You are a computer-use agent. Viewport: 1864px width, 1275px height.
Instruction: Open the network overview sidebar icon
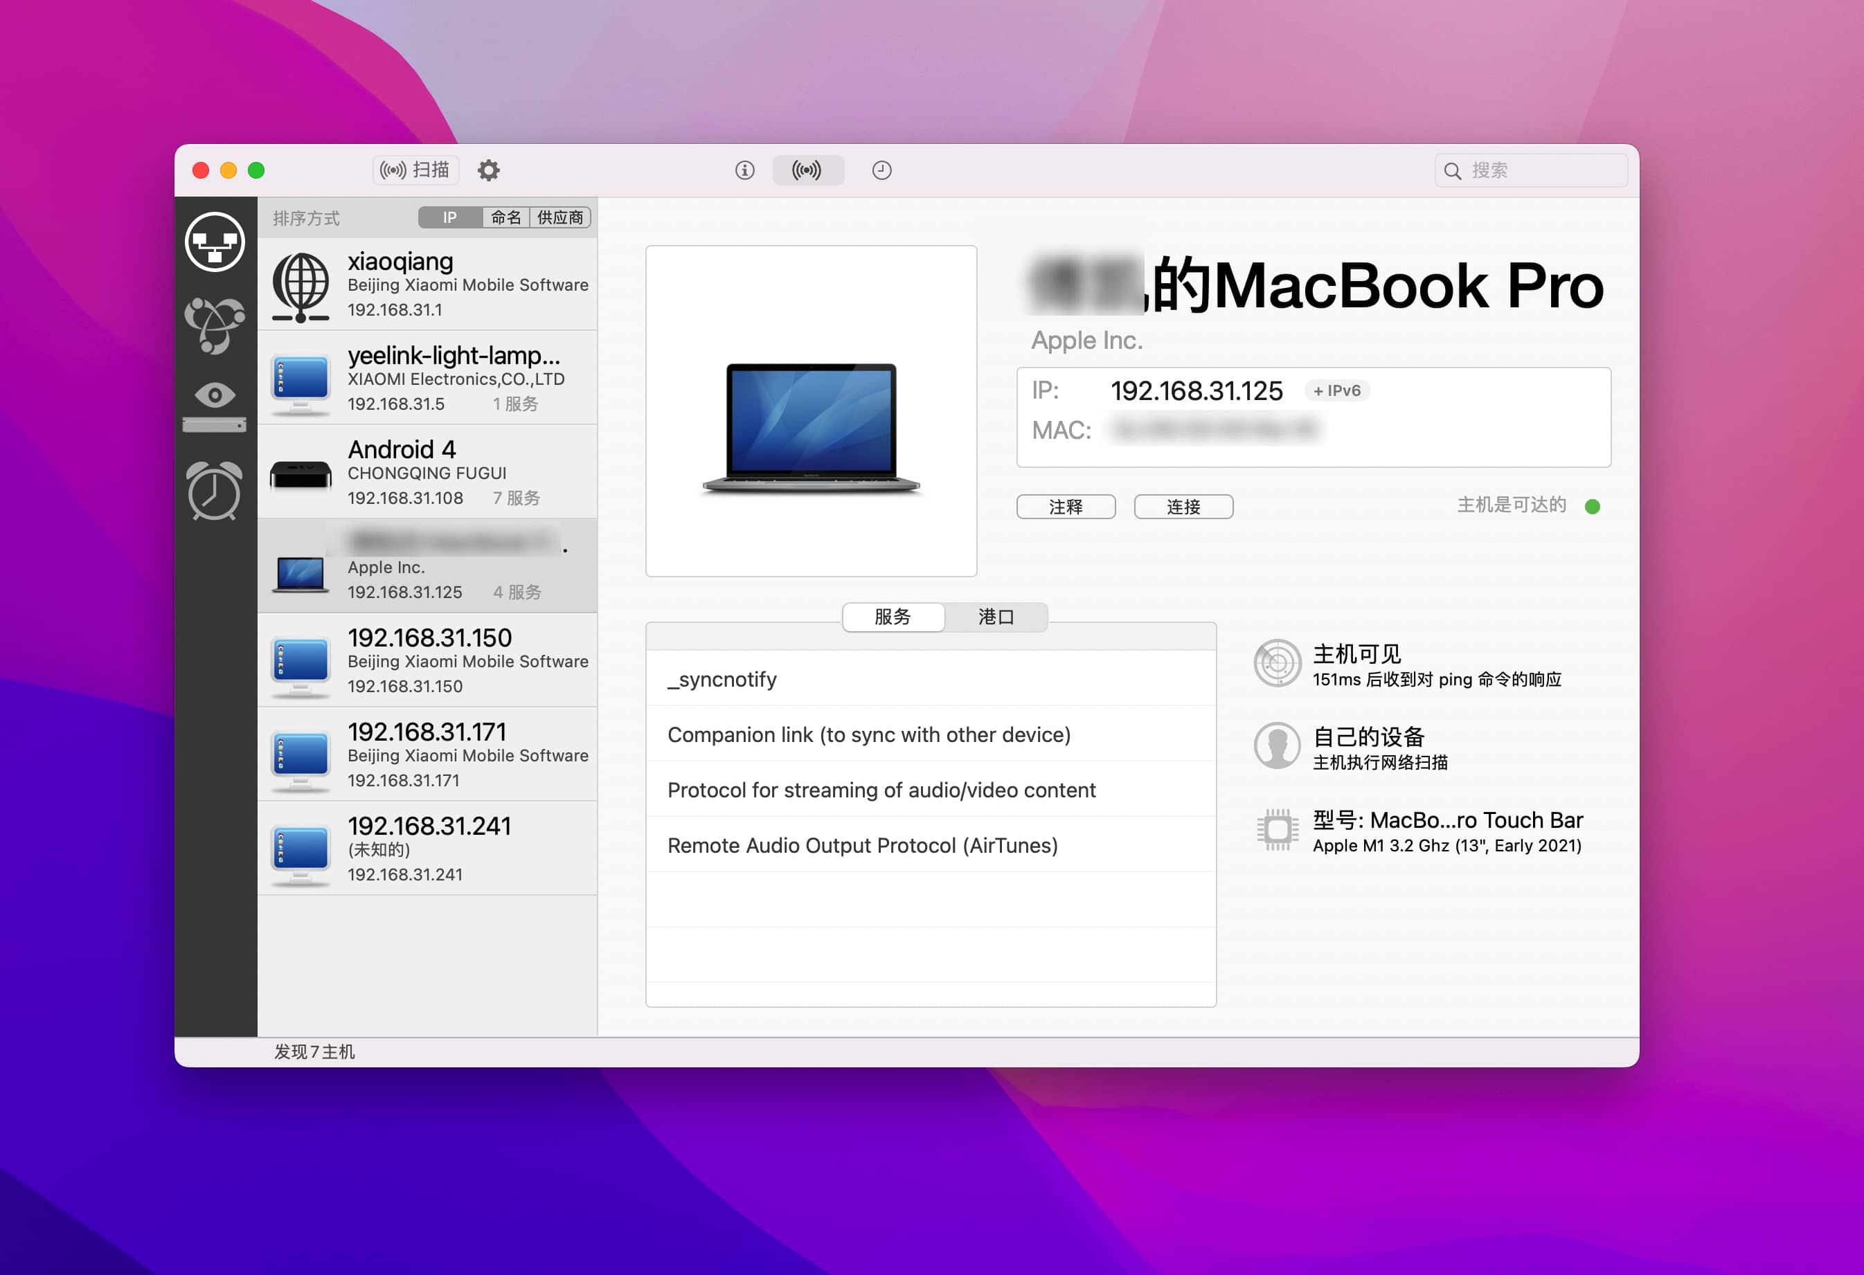(214, 242)
